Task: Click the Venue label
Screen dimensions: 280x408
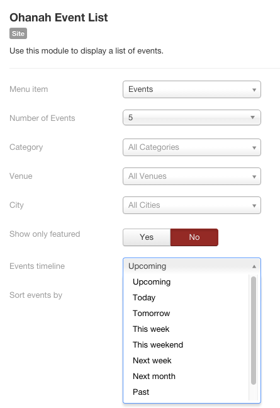Action: (x=21, y=176)
